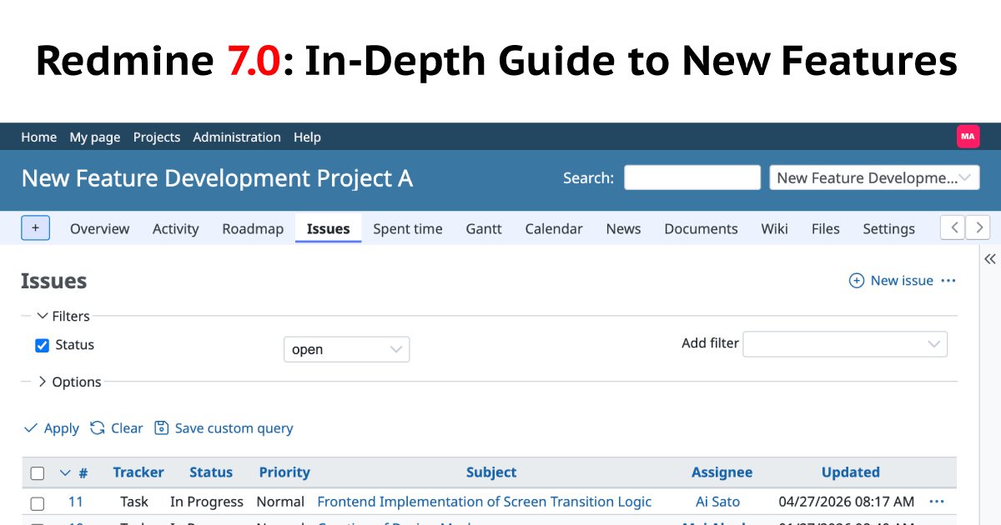Screen dimensions: 1001x525
Task: Switch to the Calendar tab
Action: point(554,229)
